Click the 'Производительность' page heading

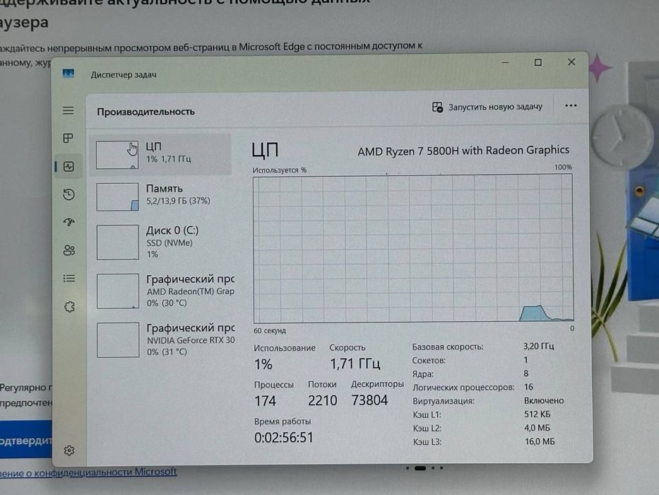146,112
